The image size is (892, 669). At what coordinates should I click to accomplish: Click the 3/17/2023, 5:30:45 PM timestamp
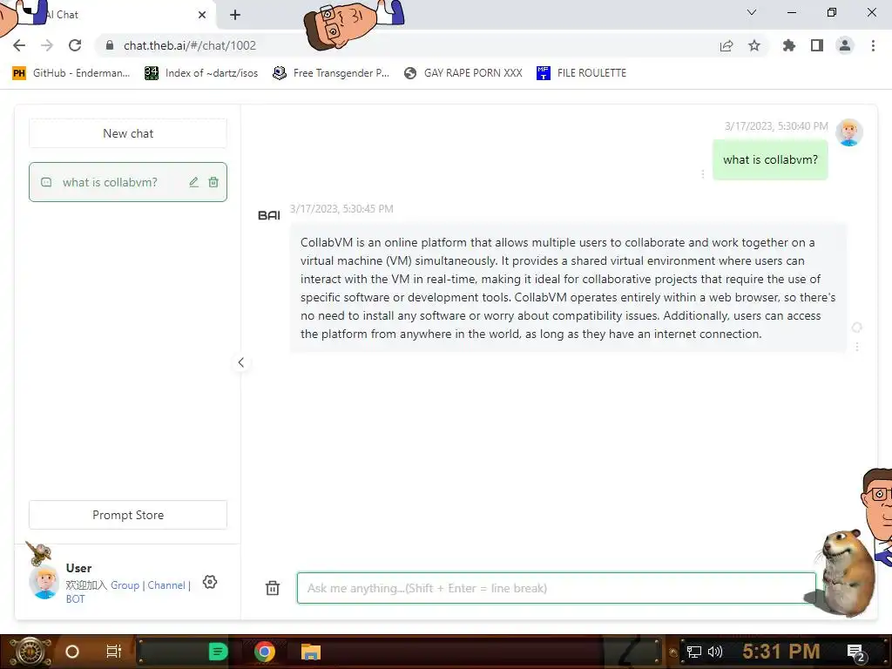click(341, 209)
